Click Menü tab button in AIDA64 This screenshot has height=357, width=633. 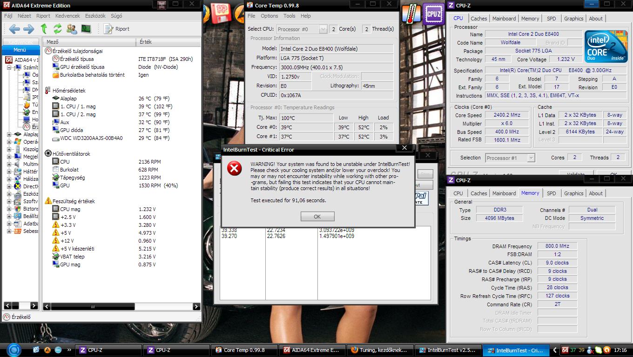pos(20,50)
